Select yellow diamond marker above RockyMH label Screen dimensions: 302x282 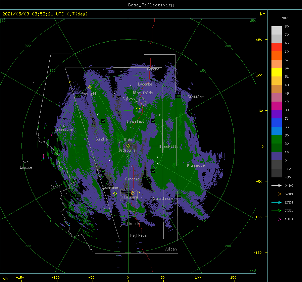[90, 88]
